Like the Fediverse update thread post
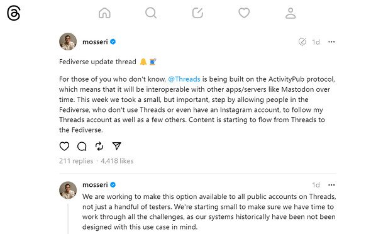This screenshot has width=371, height=234. (64, 146)
